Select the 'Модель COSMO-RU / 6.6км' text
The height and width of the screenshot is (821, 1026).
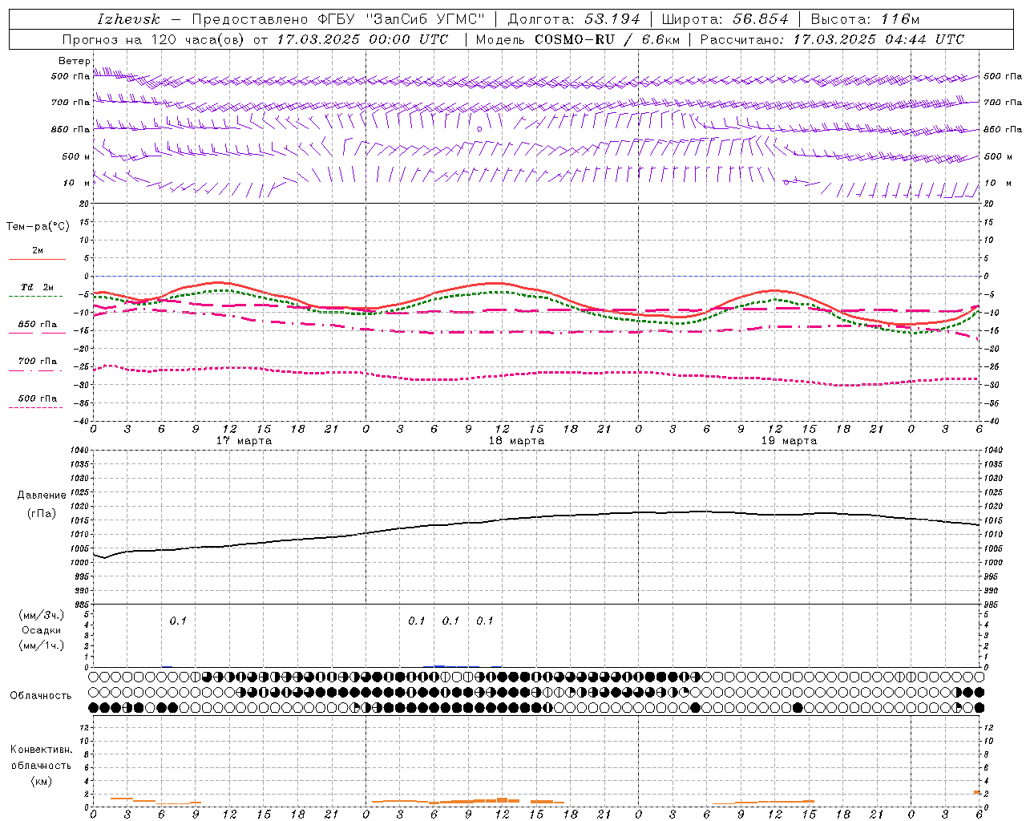(577, 39)
